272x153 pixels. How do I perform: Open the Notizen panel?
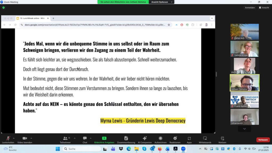coord(222,139)
